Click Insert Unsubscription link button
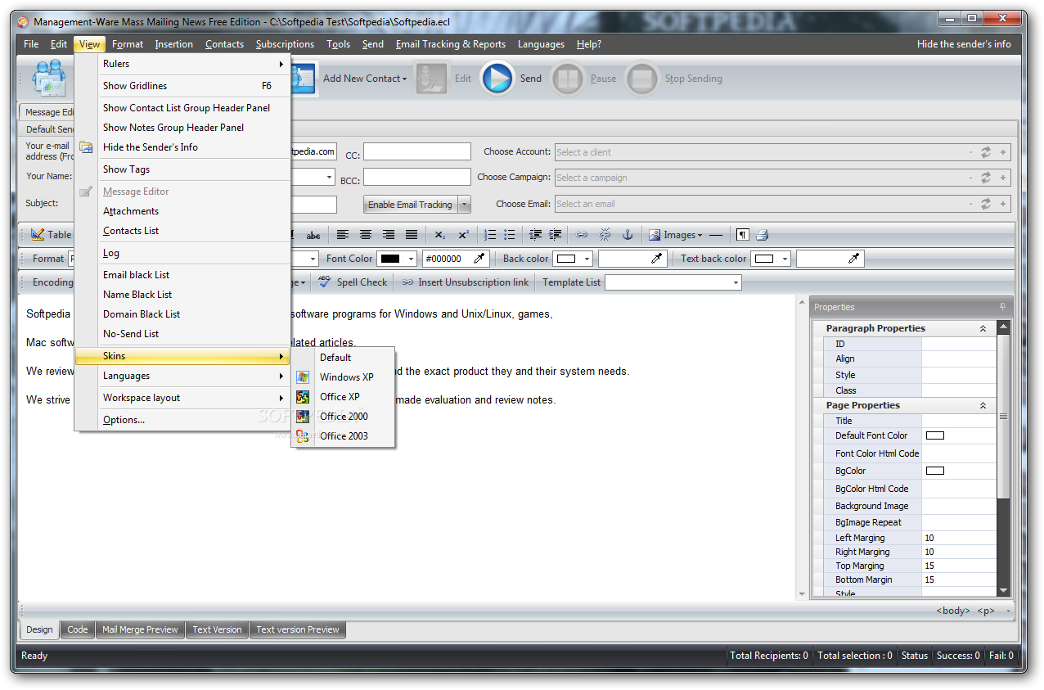Screen dimensions: 1044x690 (465, 282)
